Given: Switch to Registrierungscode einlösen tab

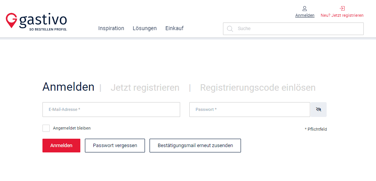Looking at the screenshot, I should coord(258,88).
